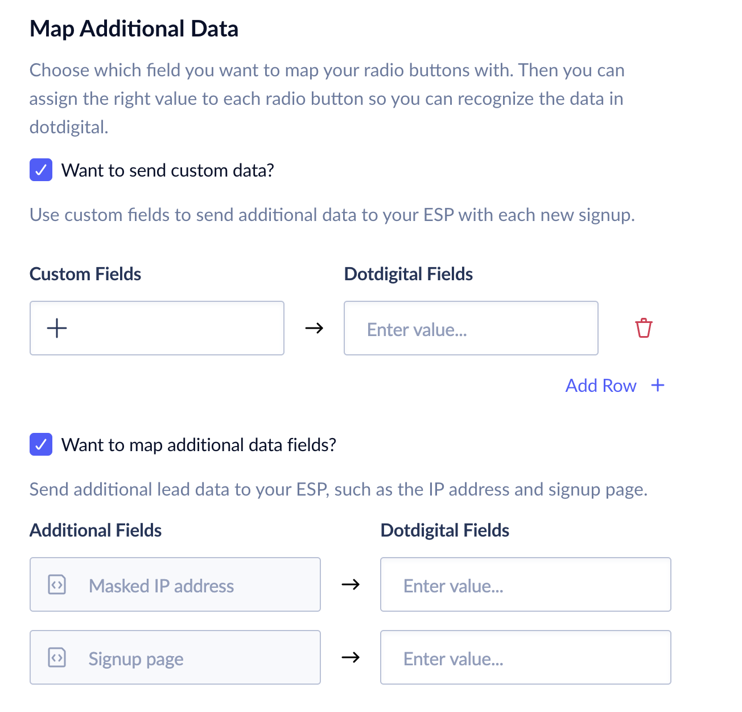The image size is (742, 712).
Task: Enter value field for Masked IP address
Action: tap(525, 585)
